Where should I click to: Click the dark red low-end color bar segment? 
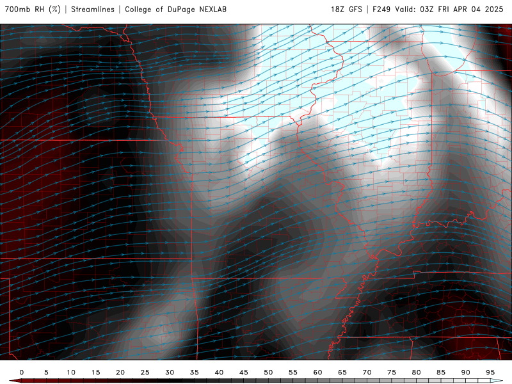pyautogui.click(x=28, y=381)
